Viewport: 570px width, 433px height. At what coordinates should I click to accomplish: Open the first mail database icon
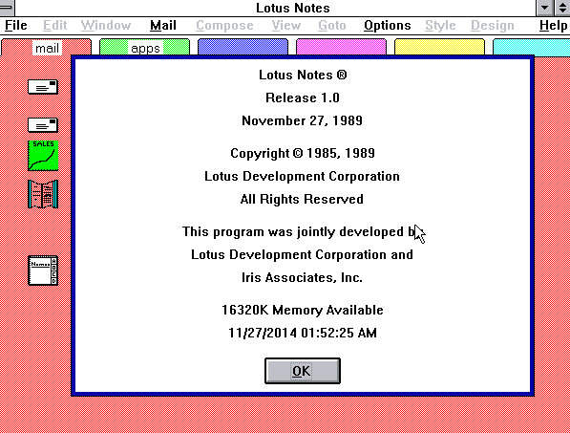43,87
